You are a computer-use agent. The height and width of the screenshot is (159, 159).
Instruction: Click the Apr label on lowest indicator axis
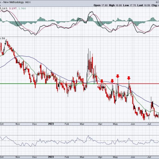click(100, 157)
